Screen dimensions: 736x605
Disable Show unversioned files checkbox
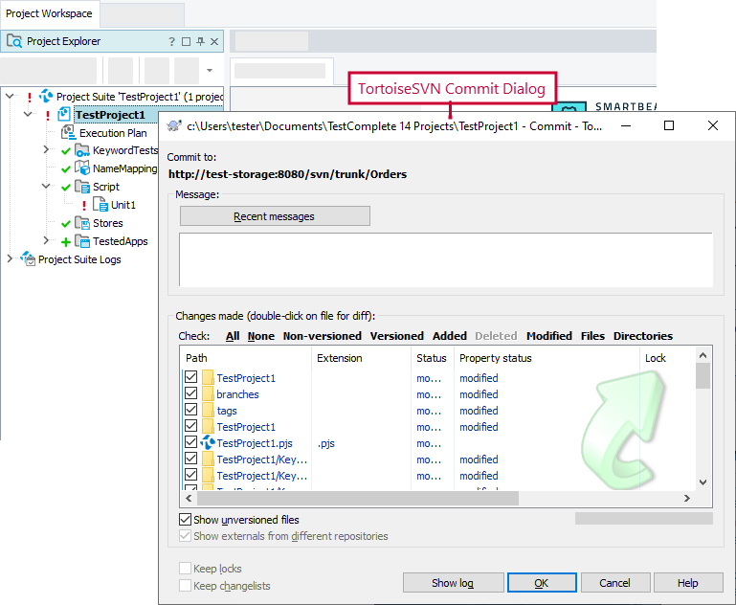click(185, 520)
